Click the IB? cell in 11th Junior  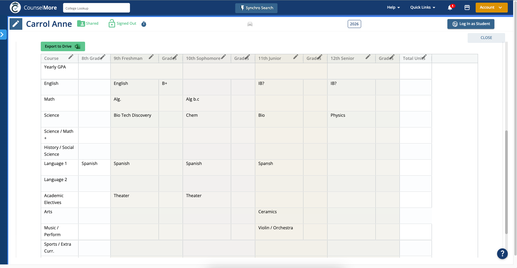click(279, 87)
